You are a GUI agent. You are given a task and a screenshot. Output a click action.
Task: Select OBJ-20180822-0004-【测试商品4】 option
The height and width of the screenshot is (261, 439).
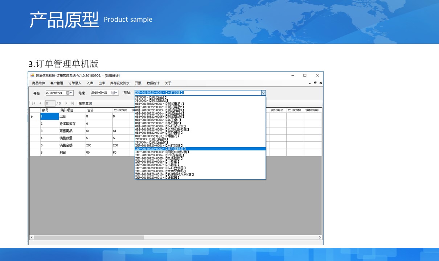(200, 113)
